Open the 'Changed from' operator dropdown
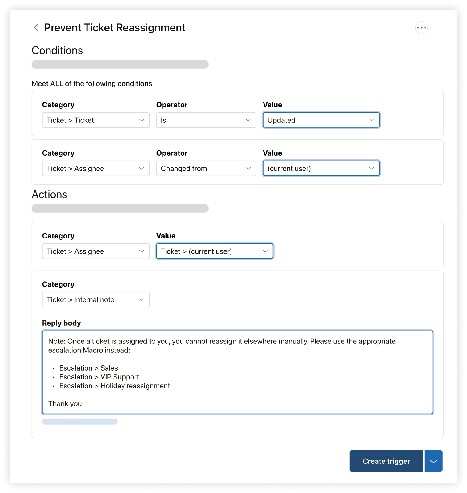 pos(206,169)
